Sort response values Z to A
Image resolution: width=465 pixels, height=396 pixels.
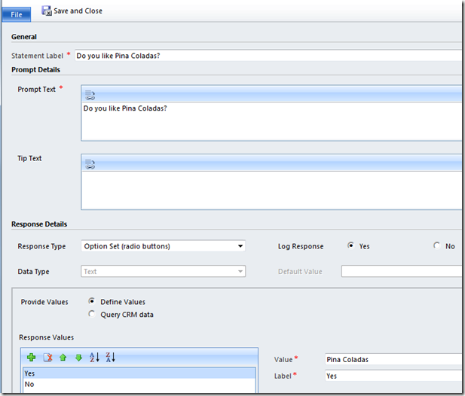pos(110,357)
